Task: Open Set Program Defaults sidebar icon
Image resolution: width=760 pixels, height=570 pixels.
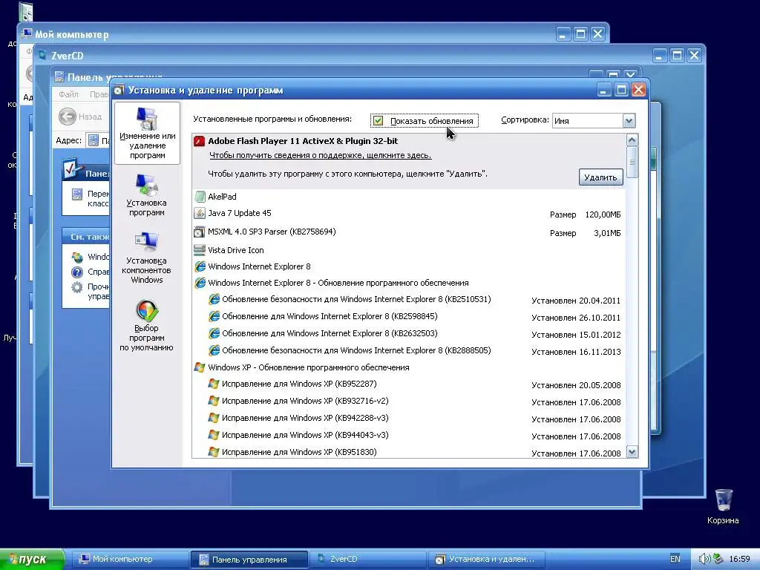Action: pyautogui.click(x=146, y=311)
